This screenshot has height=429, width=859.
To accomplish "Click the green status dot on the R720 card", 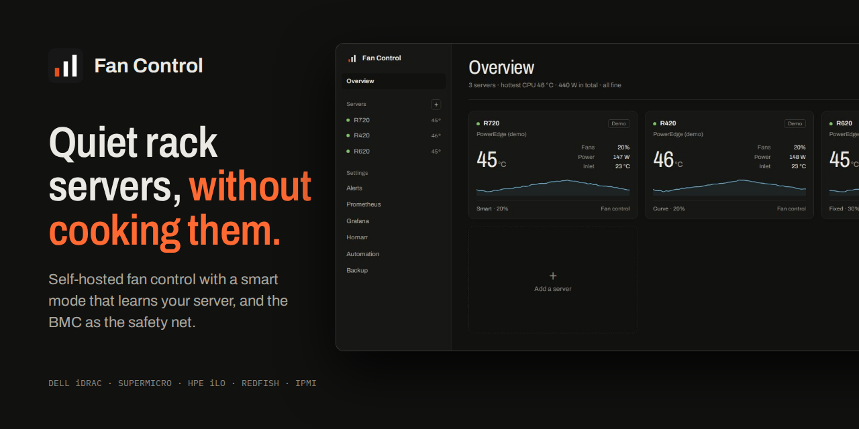I will [478, 123].
